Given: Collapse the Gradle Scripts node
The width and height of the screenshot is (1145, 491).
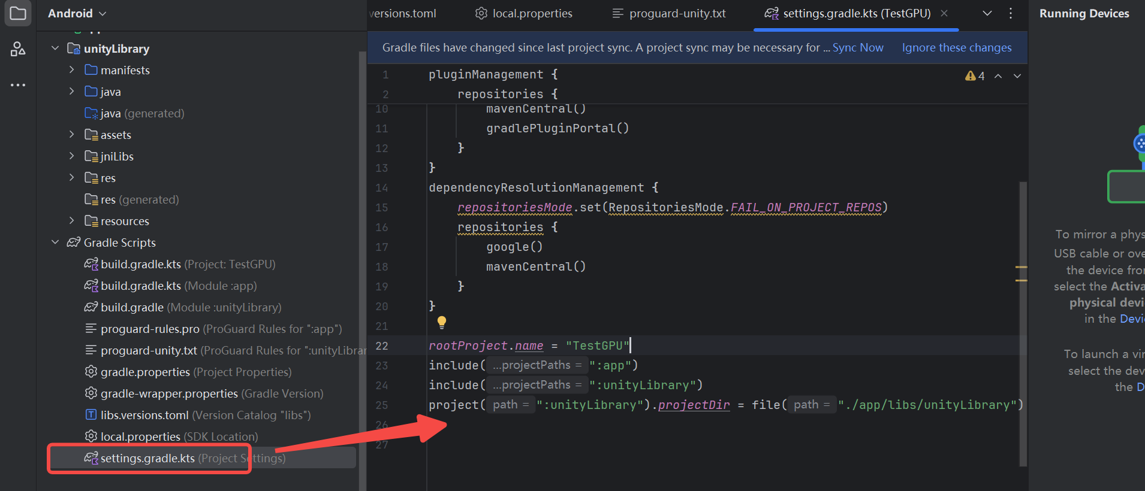Looking at the screenshot, I should coord(55,242).
